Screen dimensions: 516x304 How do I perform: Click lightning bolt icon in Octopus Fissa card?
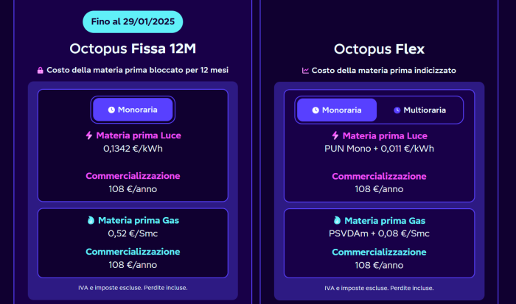[x=91, y=135]
